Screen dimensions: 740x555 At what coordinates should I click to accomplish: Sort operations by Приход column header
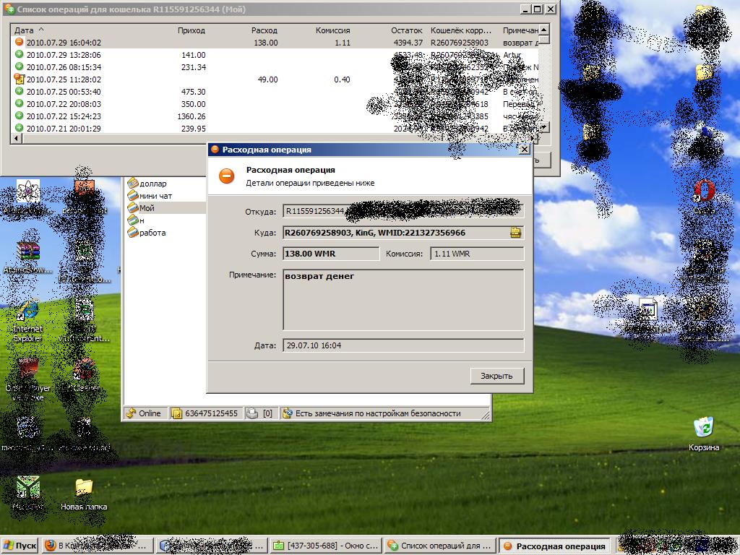(x=192, y=30)
